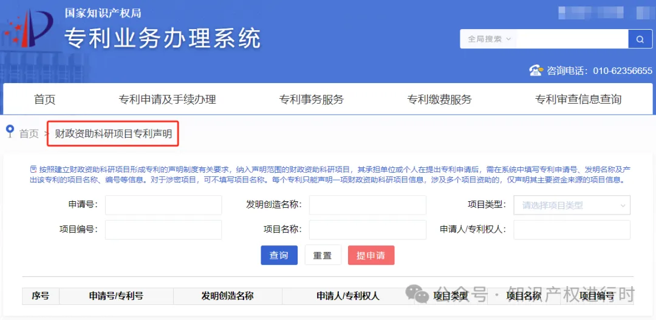
Task: Click the telephone consultation icon
Action: tap(536, 70)
